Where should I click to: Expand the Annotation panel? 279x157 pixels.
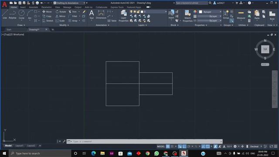coord(102,25)
